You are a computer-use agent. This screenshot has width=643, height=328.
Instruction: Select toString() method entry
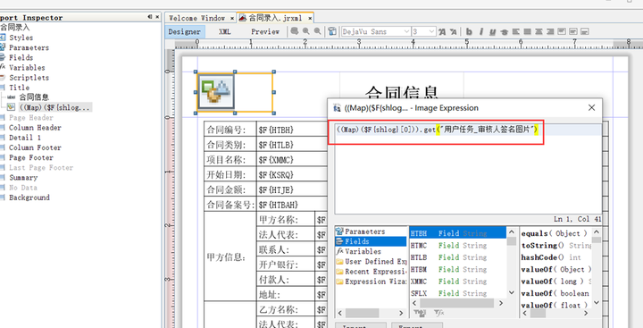(x=555, y=246)
